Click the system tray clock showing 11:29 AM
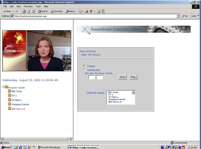201x149 pixels. (192, 148)
